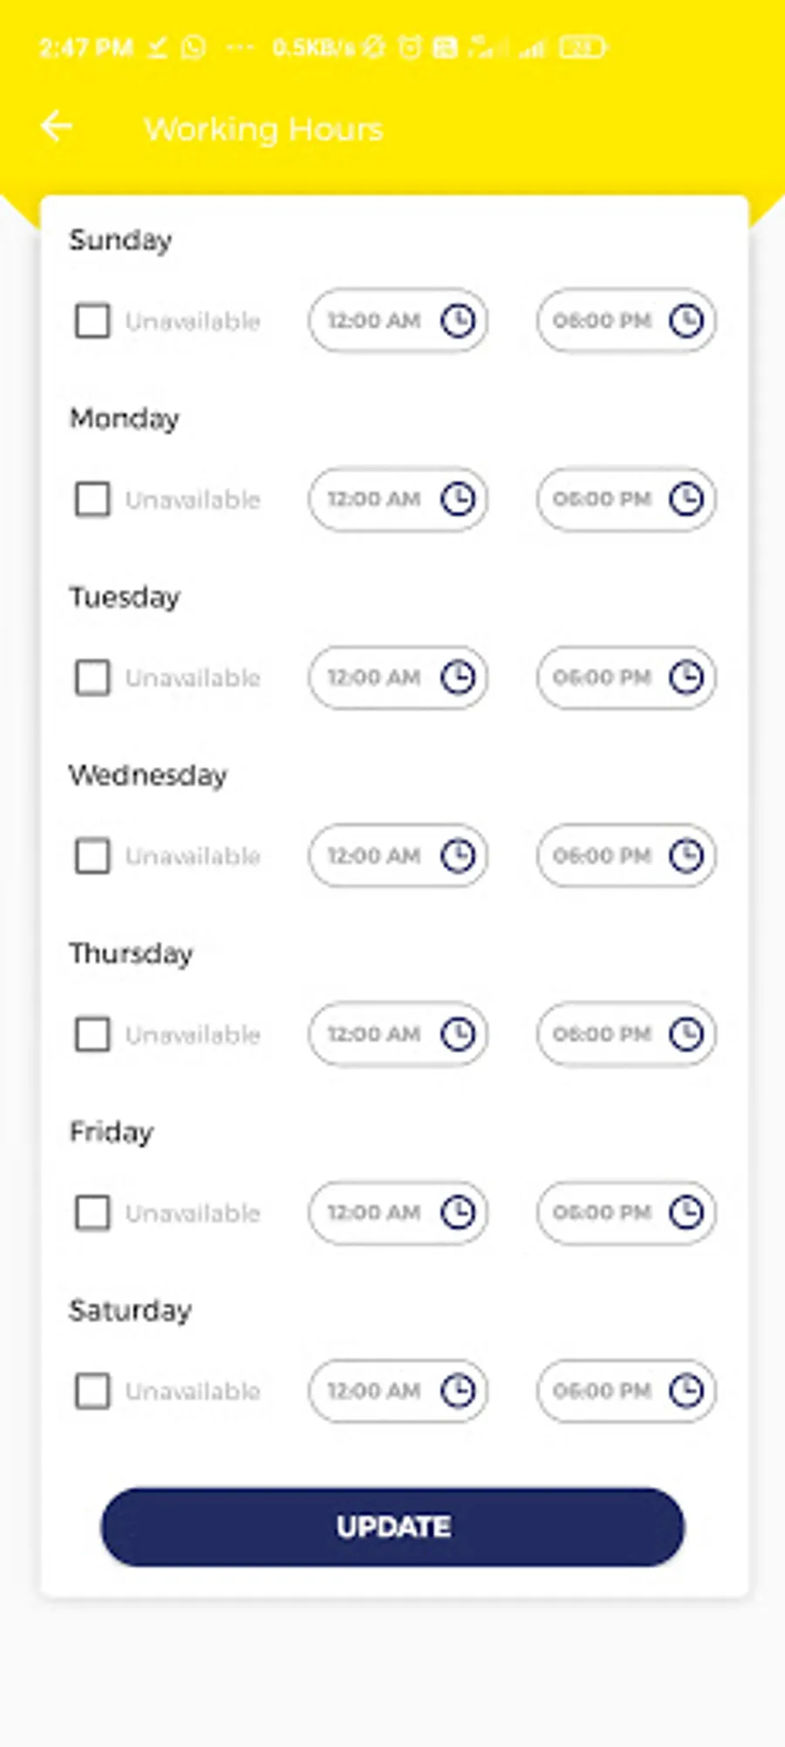Open Monday start time 12:00 AM field
Screen dimensions: 785x1747
(x=375, y=499)
